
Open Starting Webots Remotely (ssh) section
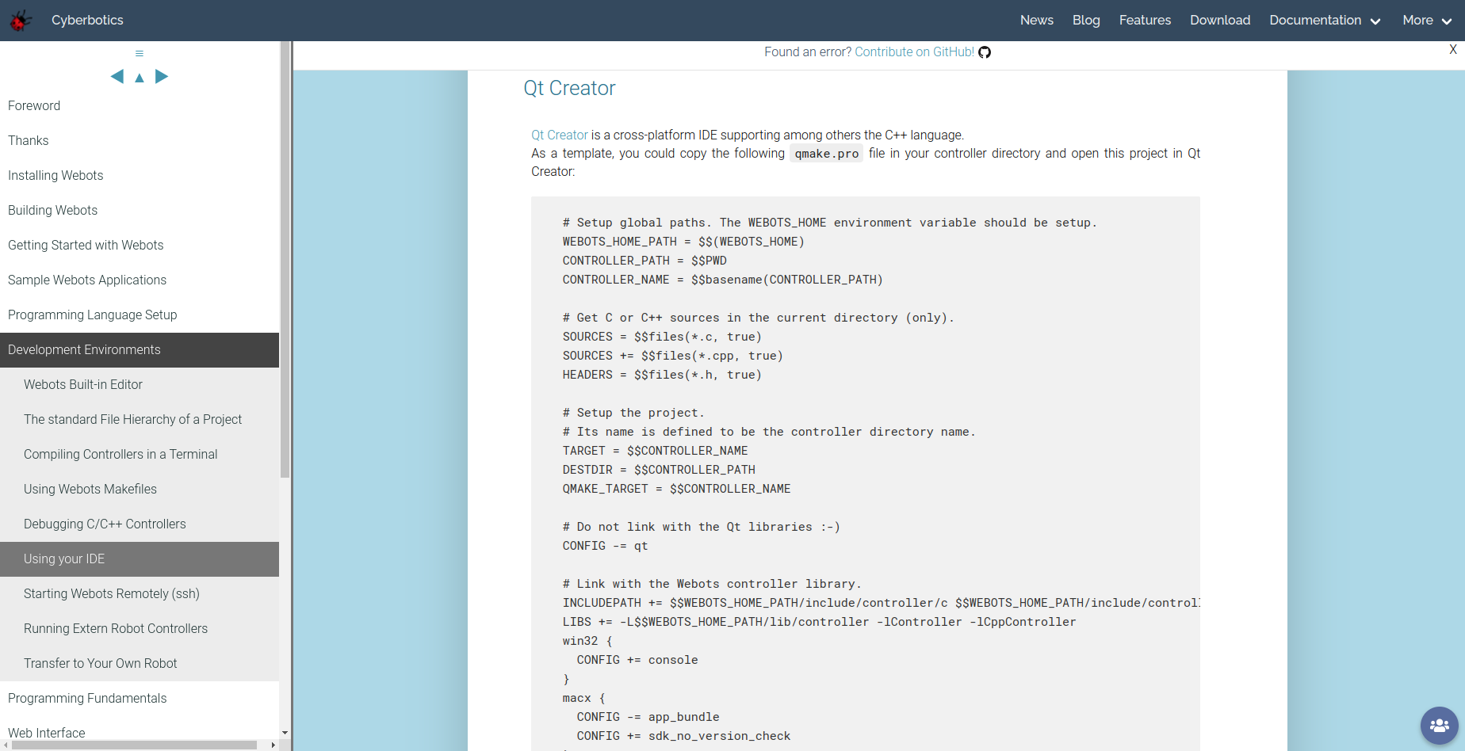click(x=140, y=594)
